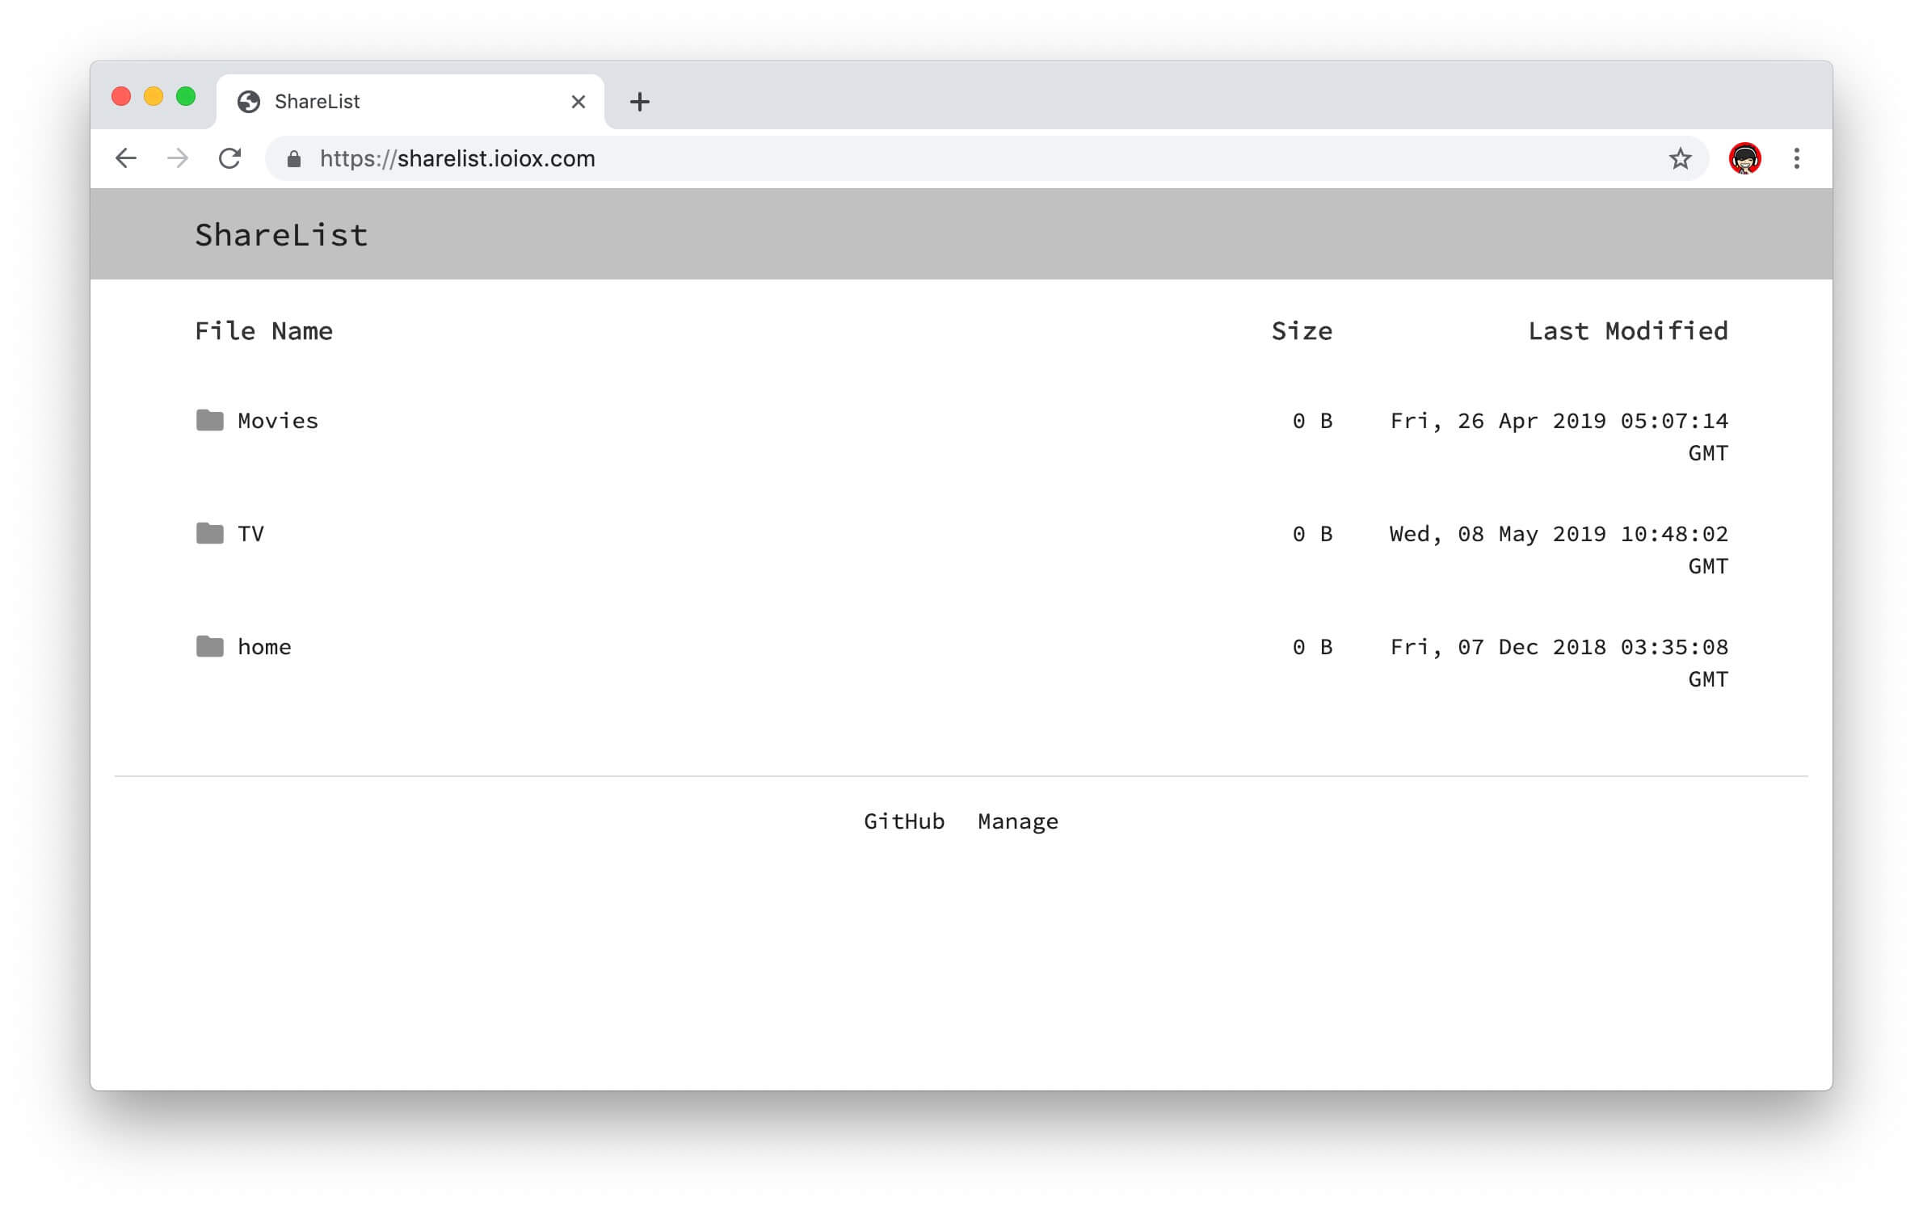Open the Chrome three-dot menu
The height and width of the screenshot is (1210, 1923).
point(1797,158)
